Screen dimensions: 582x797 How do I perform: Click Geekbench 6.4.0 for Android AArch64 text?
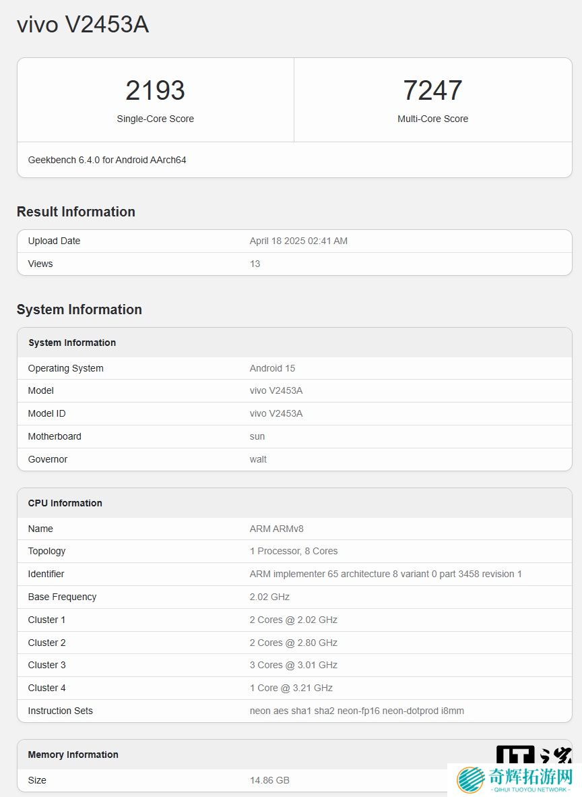(x=107, y=160)
